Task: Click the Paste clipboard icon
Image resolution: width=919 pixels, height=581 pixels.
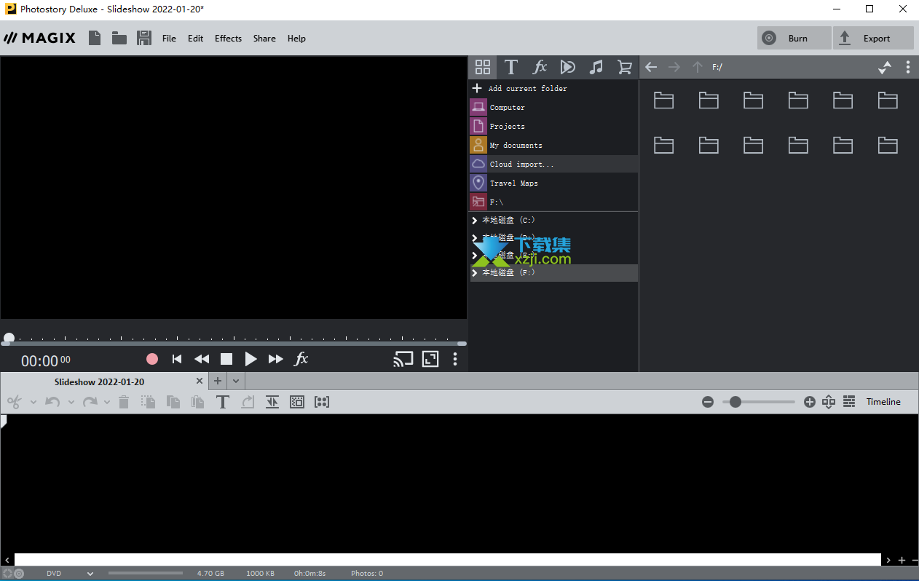Action: pyautogui.click(x=197, y=402)
